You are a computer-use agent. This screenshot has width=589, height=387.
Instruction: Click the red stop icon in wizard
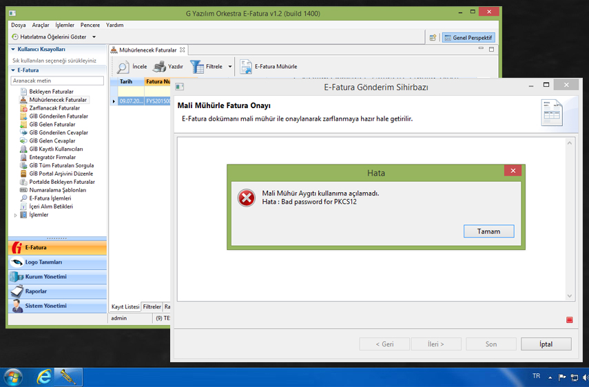click(569, 320)
